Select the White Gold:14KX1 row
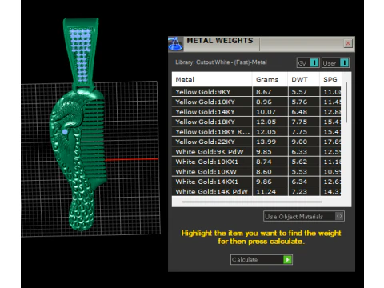384x288 pixels. 256,182
